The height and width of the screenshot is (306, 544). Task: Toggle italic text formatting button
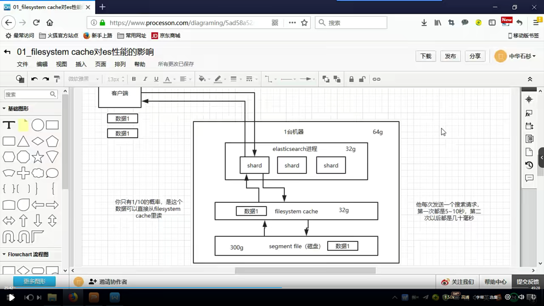pyautogui.click(x=145, y=79)
